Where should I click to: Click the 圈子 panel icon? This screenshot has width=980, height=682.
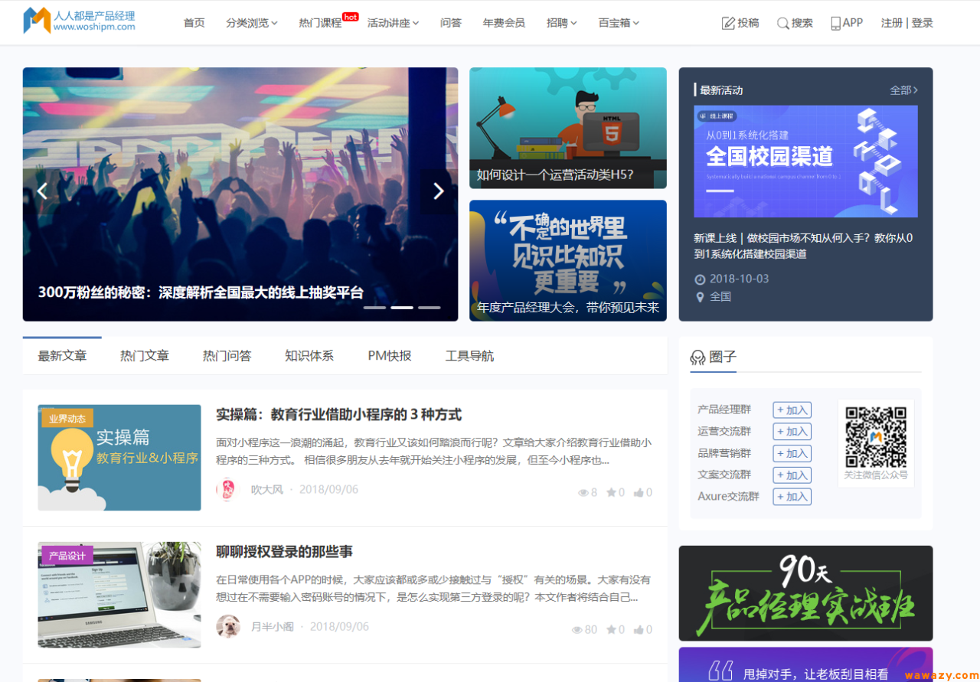[698, 357]
